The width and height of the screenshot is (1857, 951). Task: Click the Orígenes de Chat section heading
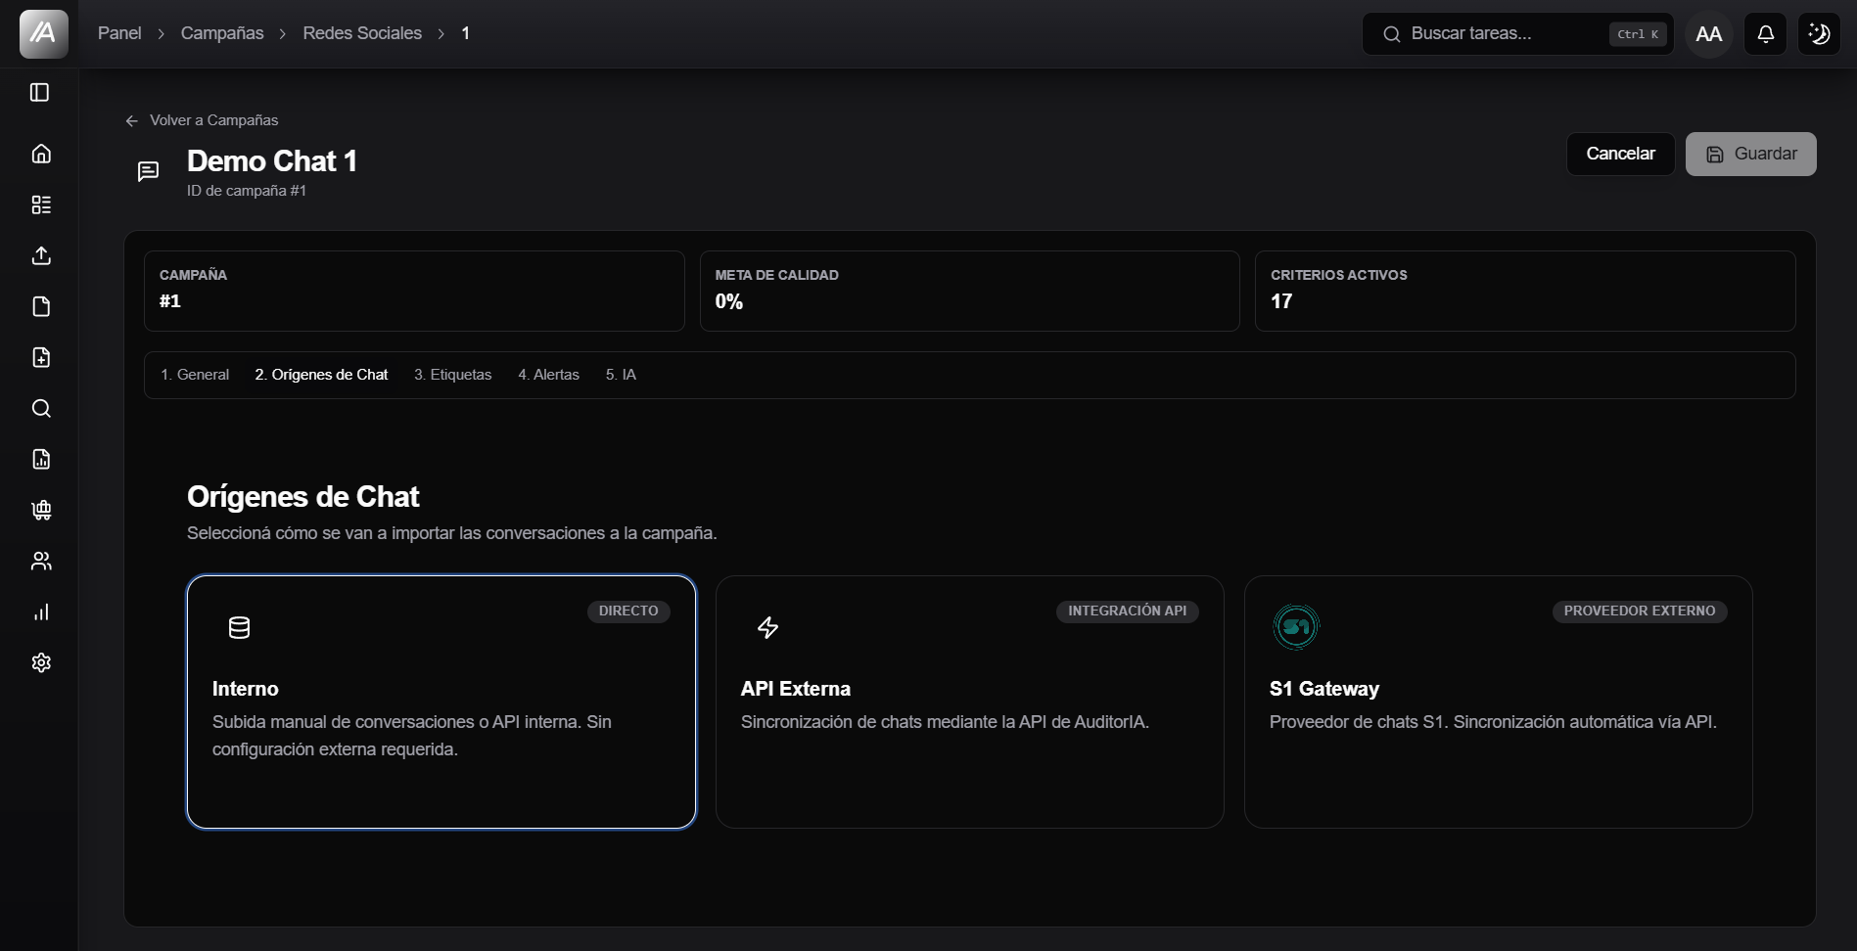[x=303, y=497]
